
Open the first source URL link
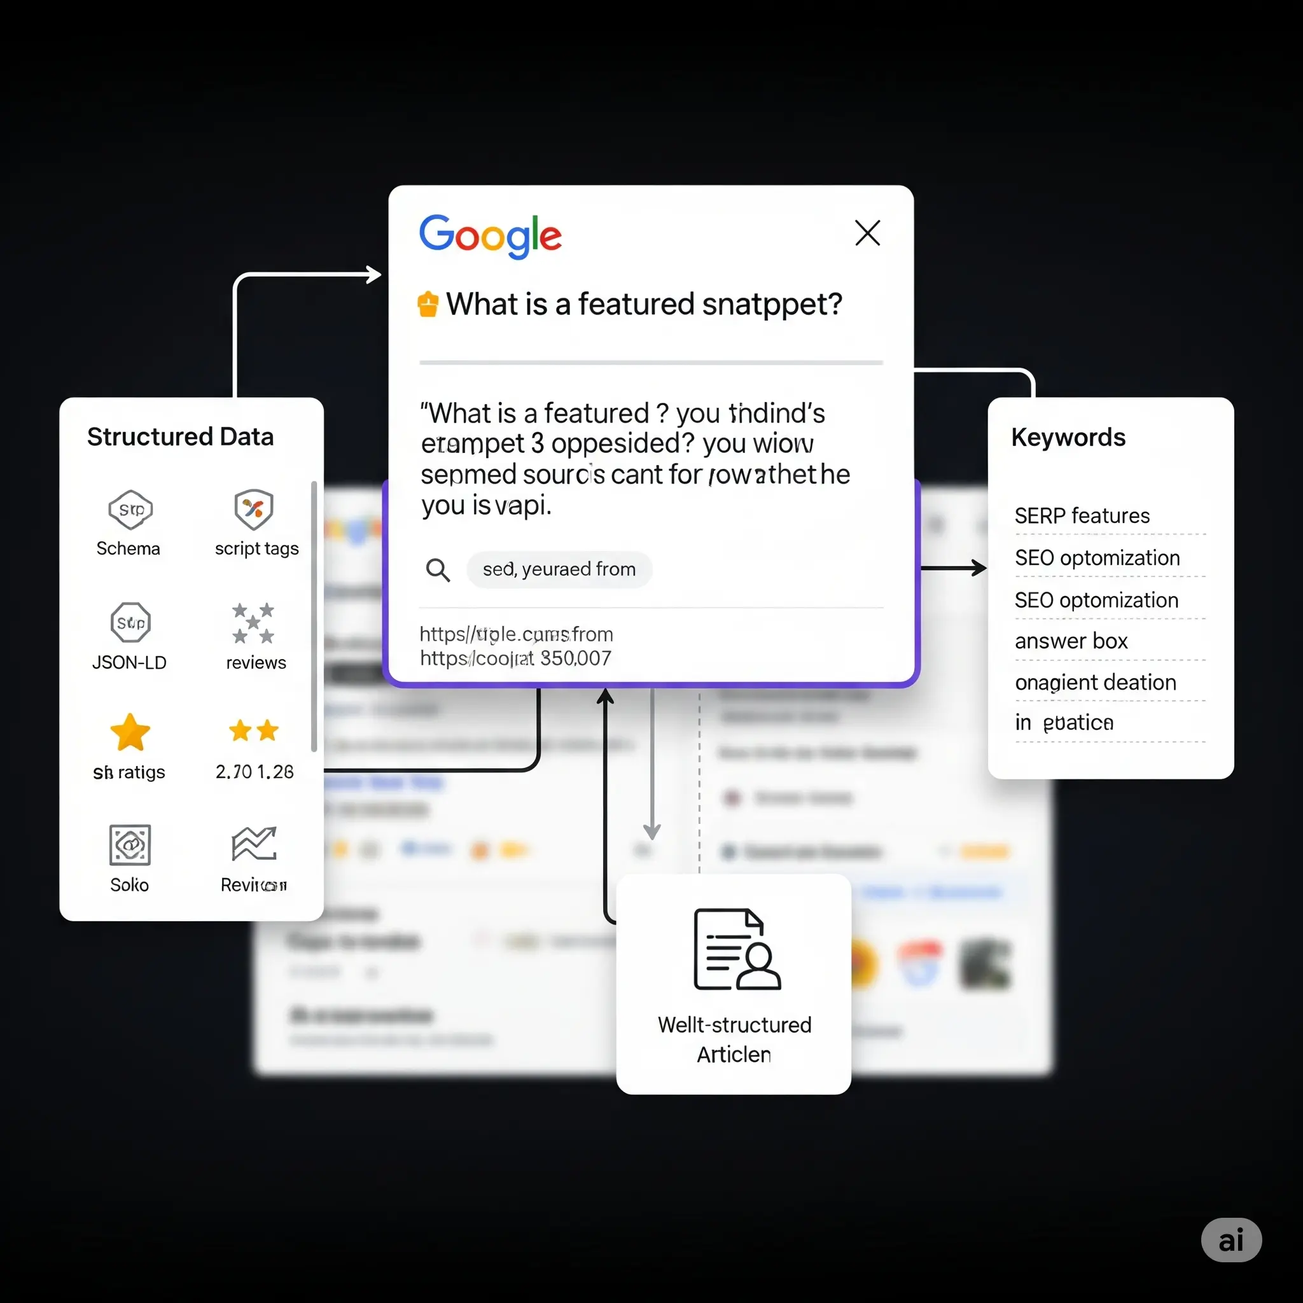click(516, 634)
